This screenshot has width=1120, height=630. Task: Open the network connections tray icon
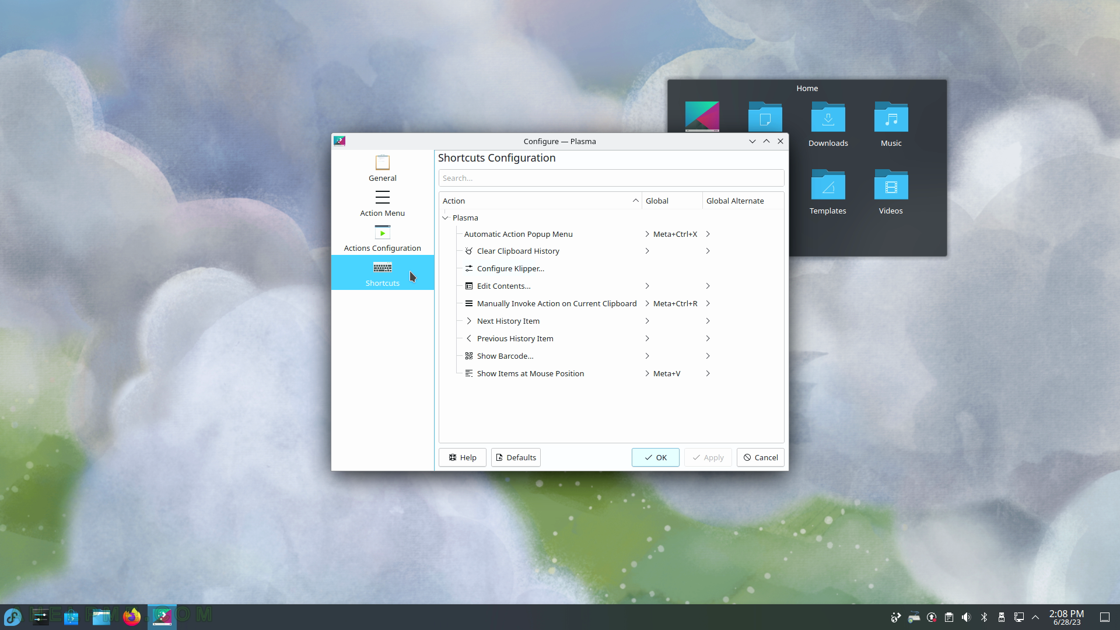coord(1019,617)
